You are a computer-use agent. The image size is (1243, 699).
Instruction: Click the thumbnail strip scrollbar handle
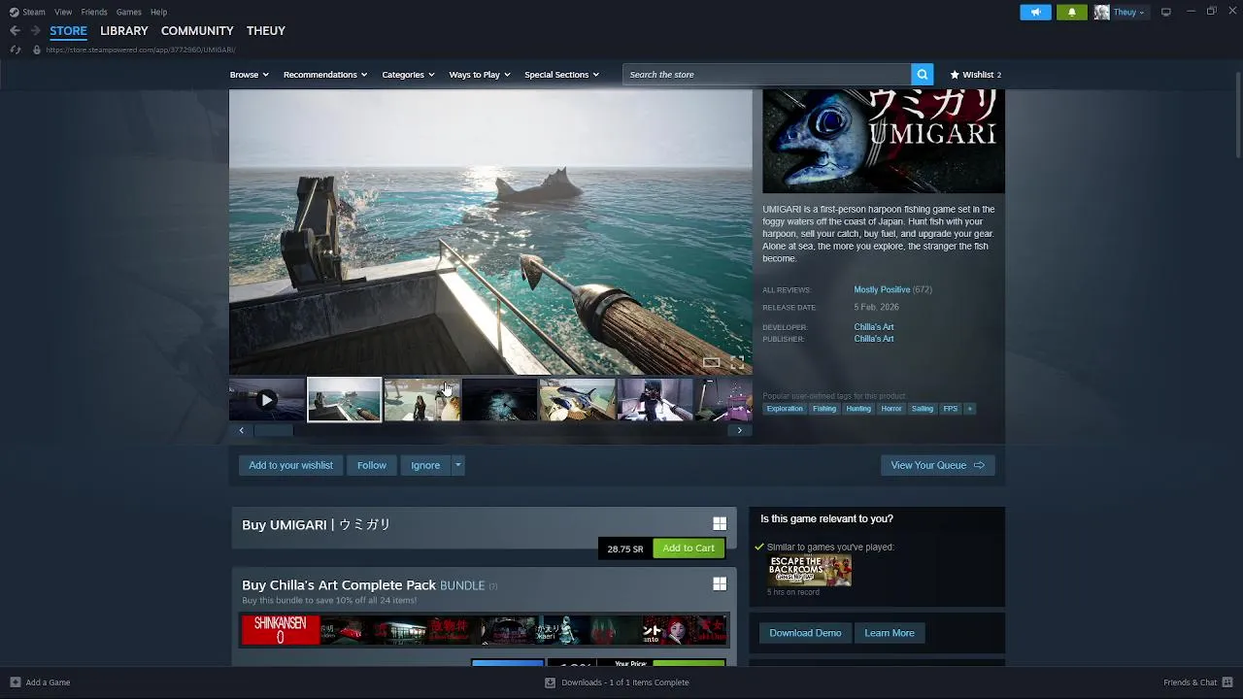click(273, 430)
